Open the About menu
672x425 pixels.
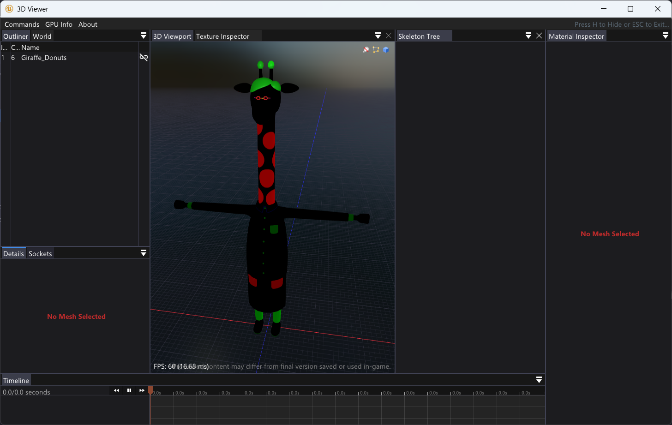pos(88,24)
